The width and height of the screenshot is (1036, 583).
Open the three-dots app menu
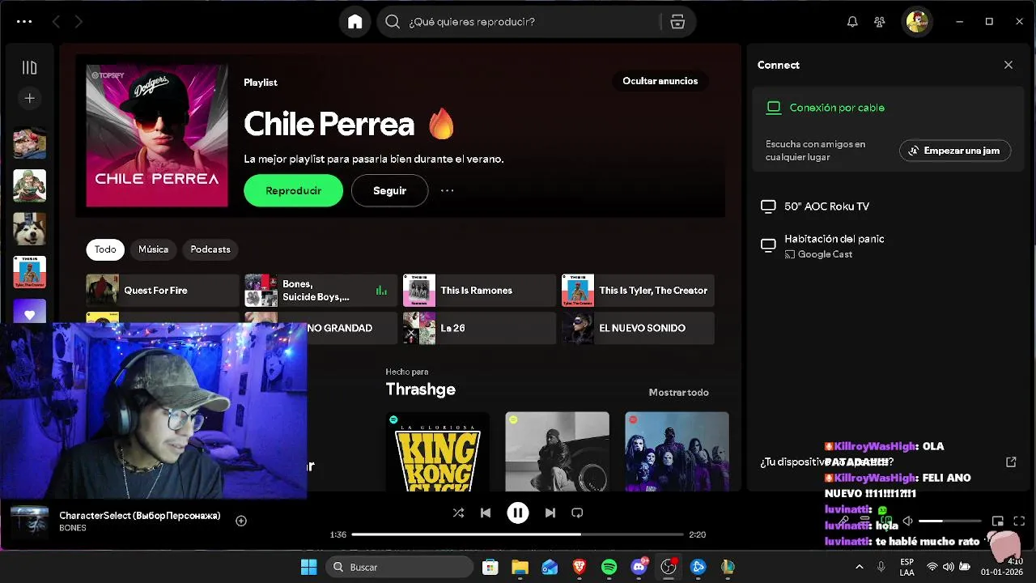pos(24,22)
